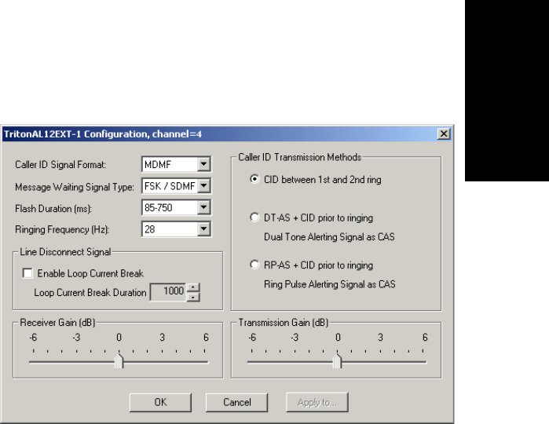Viewport: 549px width, 424px height.
Task: Click the 'Flash Duration (ms):' label
Action: pyautogui.click(x=53, y=209)
